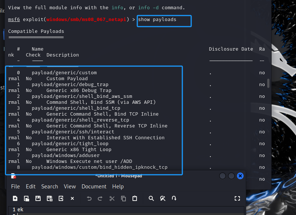296x215 pixels.
Task: Click 'payload/generic/ssh/interact' row
Action: (x=73, y=132)
